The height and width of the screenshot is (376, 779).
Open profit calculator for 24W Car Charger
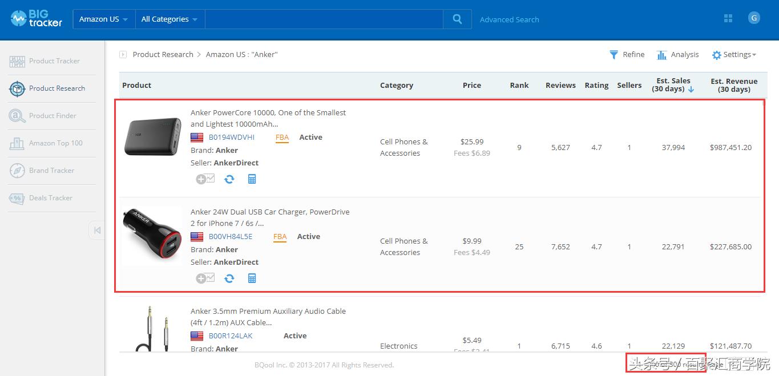tap(252, 278)
